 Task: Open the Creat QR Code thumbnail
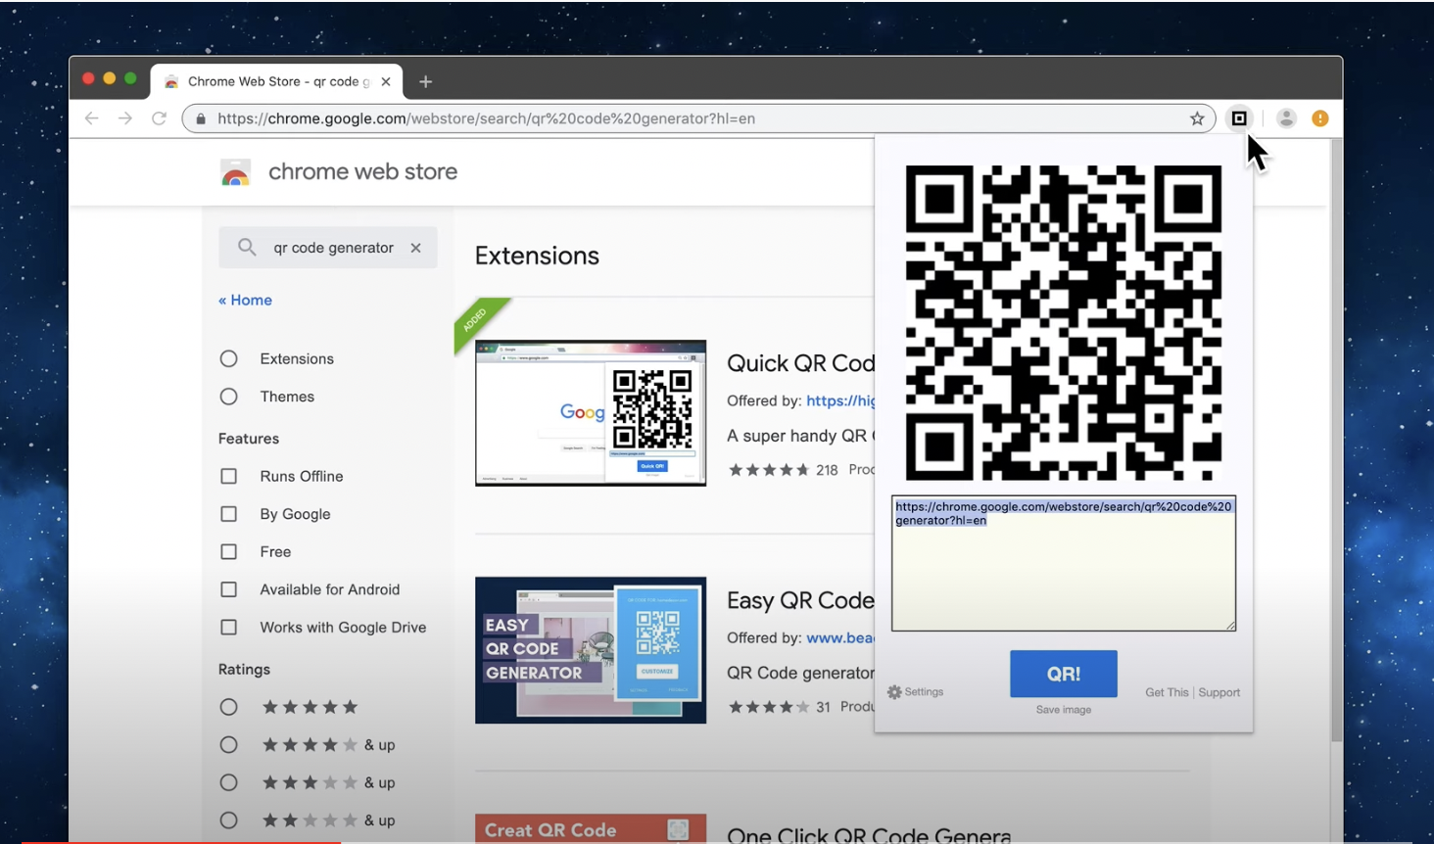(x=591, y=828)
